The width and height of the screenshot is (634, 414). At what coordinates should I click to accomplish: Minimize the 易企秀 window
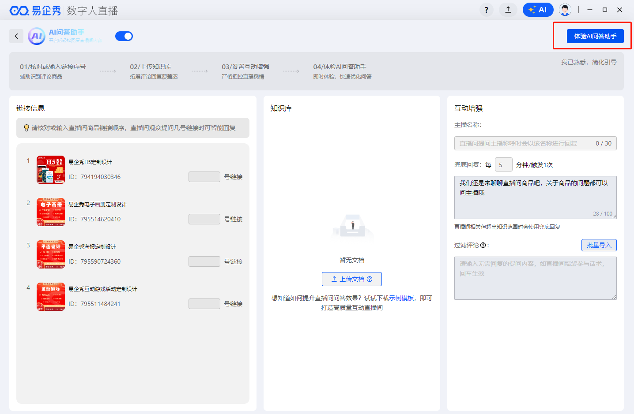pos(590,10)
